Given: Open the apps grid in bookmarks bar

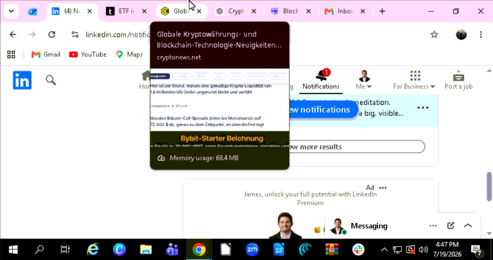Looking at the screenshot, I should click(x=11, y=55).
